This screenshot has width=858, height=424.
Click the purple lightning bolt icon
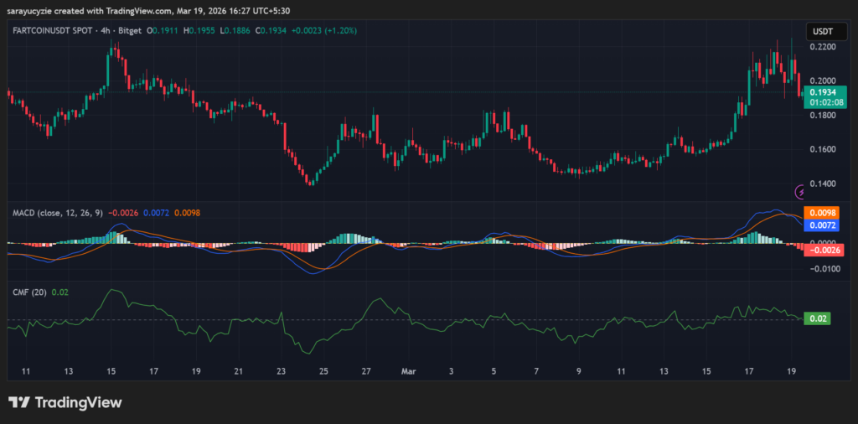pyautogui.click(x=799, y=190)
